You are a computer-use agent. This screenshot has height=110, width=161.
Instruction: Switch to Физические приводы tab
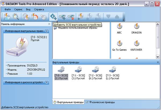click(100, 102)
